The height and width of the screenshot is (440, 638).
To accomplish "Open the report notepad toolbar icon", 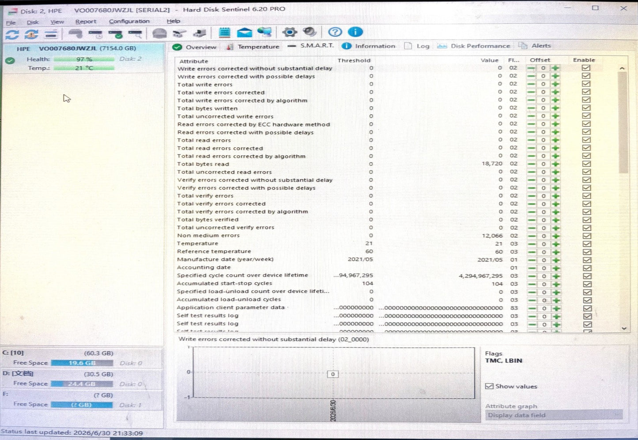I will pos(225,32).
